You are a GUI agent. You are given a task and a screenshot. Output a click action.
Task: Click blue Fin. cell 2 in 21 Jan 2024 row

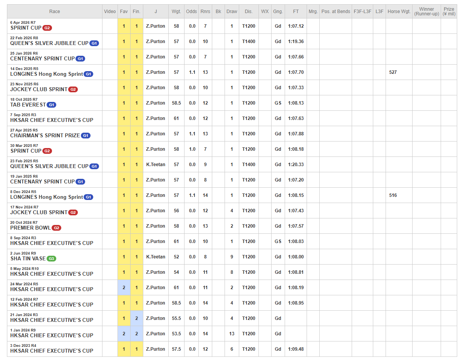coord(136,318)
